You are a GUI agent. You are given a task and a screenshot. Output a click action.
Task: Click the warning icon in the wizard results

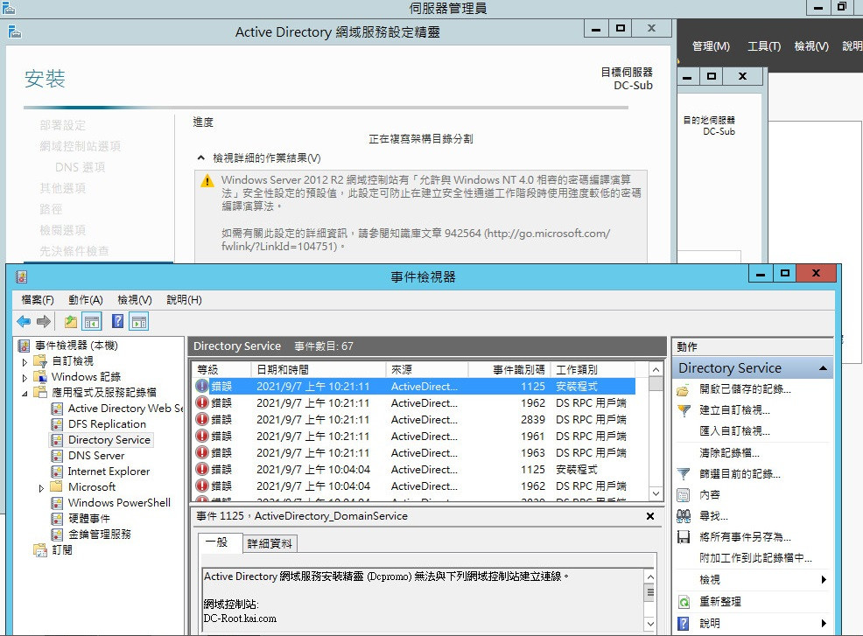pos(207,181)
